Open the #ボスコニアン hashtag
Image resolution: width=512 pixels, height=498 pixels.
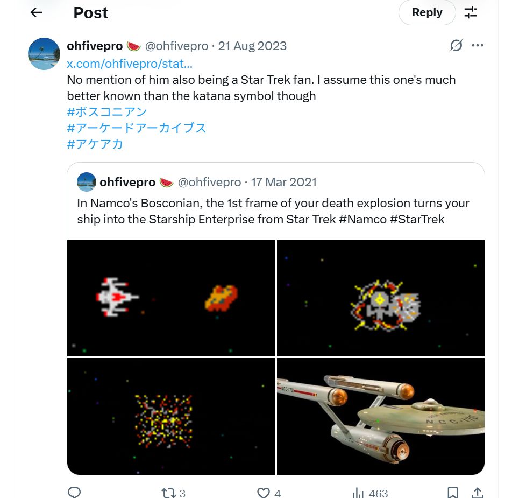point(107,112)
